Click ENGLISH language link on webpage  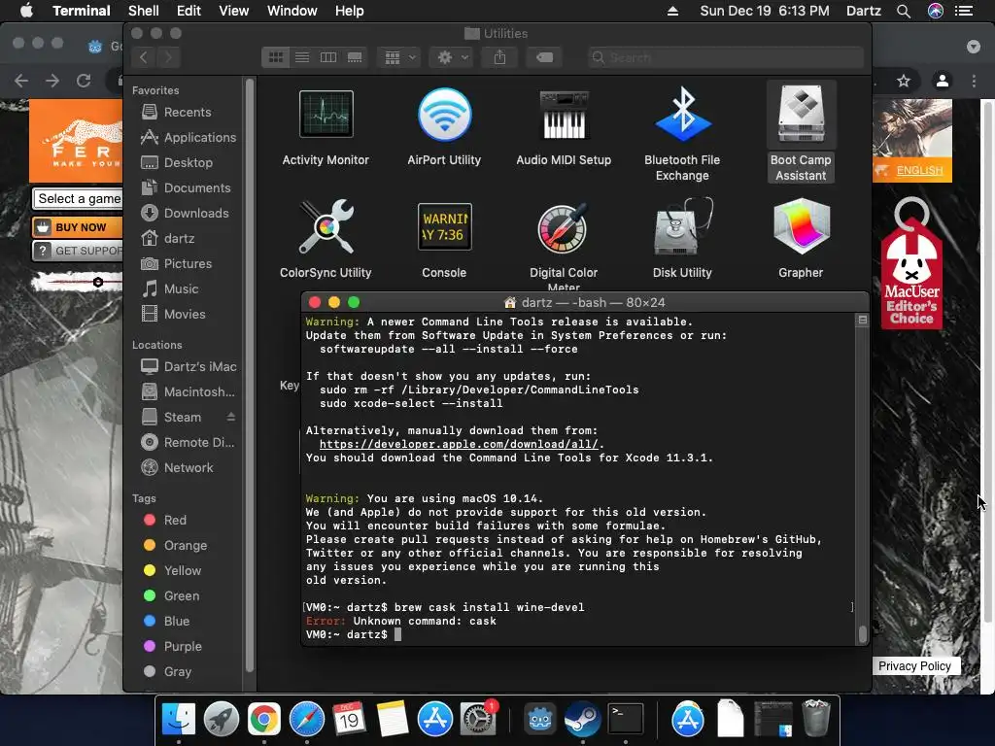point(919,171)
